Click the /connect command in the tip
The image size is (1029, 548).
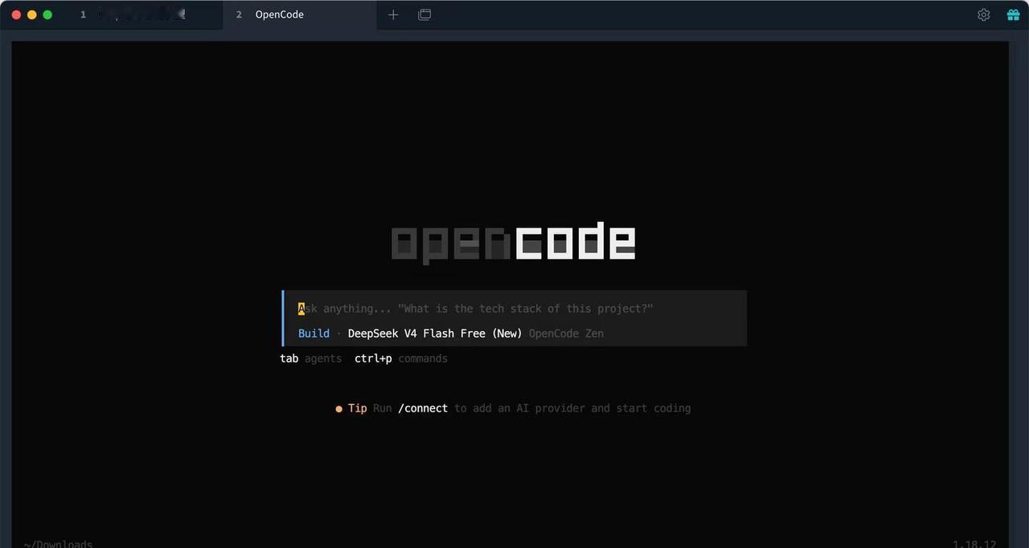click(x=423, y=408)
